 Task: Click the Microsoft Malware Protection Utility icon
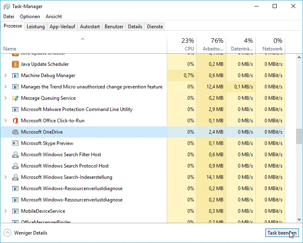click(15, 109)
